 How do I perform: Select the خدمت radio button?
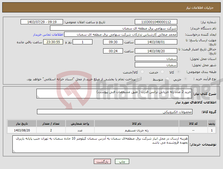[162, 72]
